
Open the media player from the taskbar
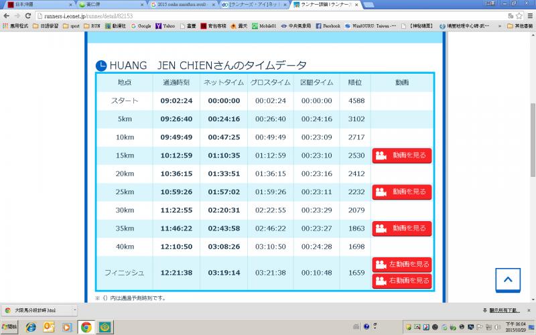pos(66,327)
